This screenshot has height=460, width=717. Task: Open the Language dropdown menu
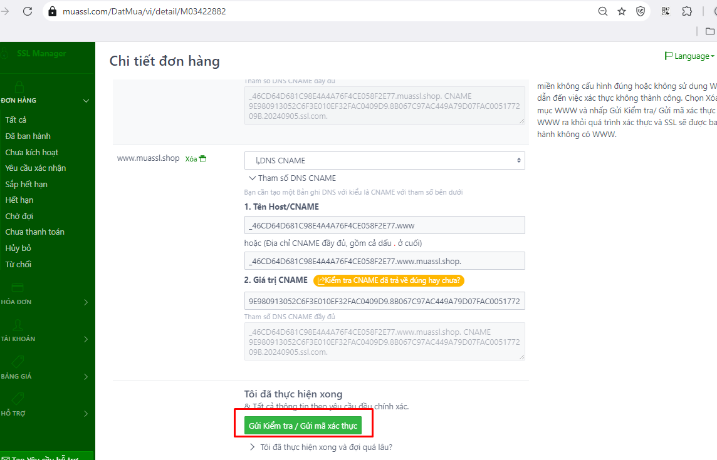click(689, 56)
